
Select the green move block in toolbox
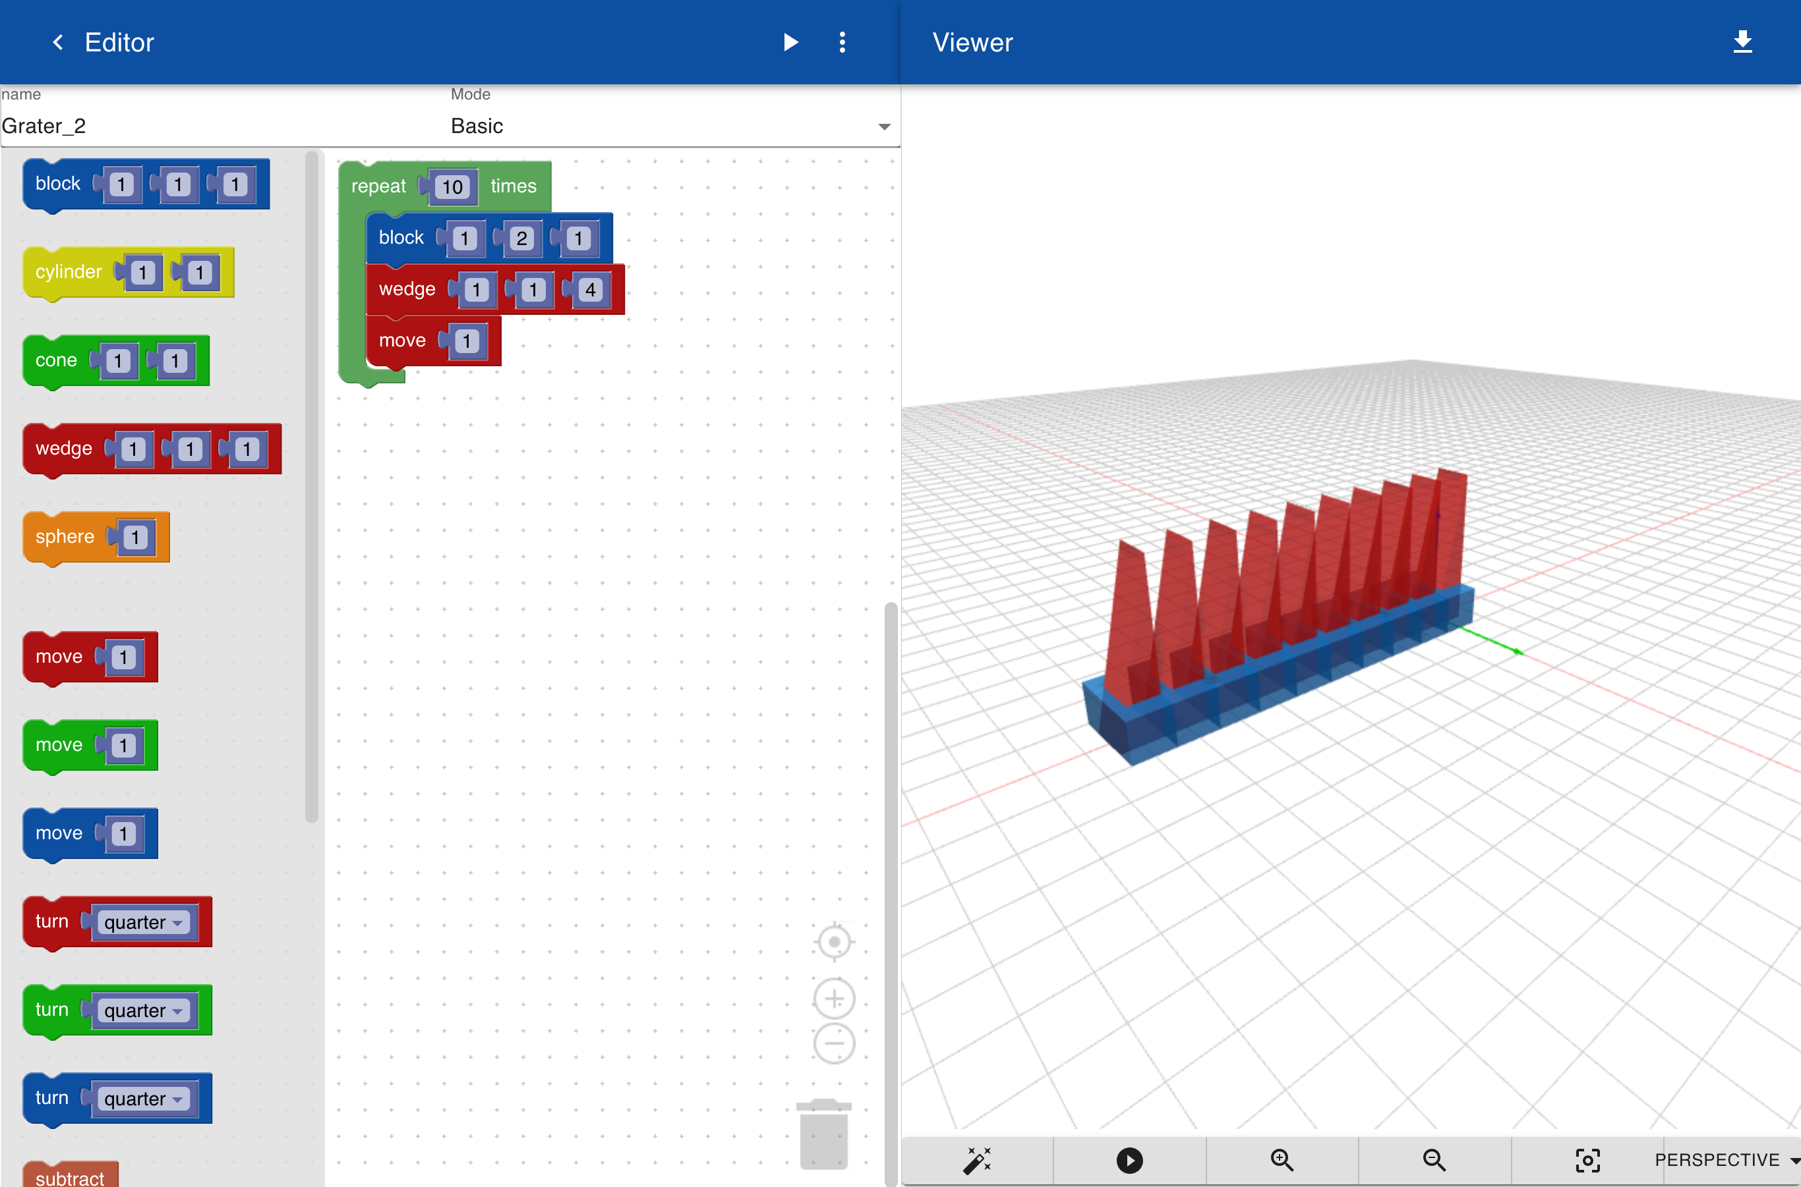(x=59, y=745)
